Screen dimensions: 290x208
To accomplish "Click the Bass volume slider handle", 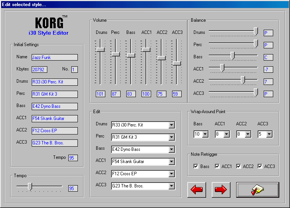I will click(x=131, y=55).
